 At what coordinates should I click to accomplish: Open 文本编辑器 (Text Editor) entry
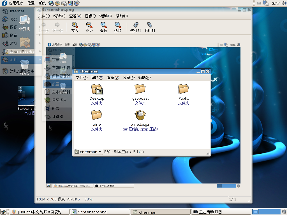(x=57, y=92)
